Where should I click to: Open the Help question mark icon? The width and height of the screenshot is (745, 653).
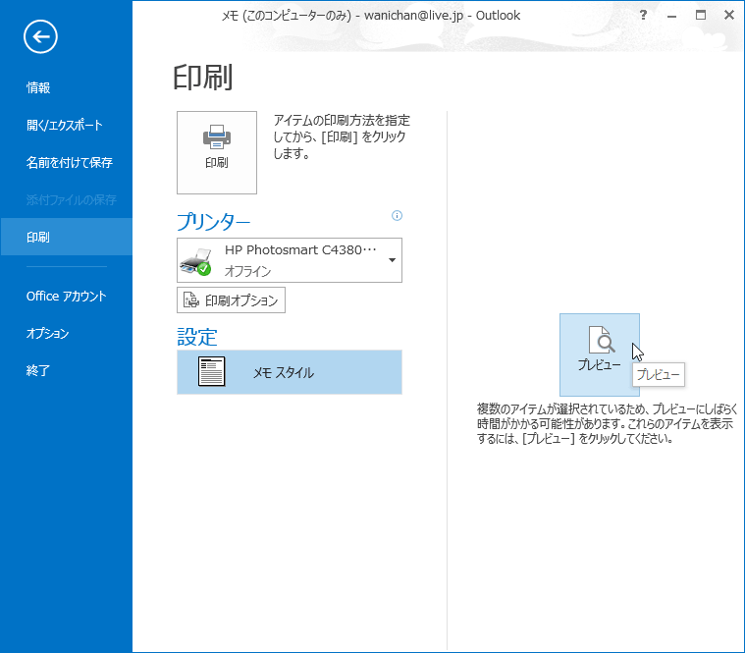643,15
